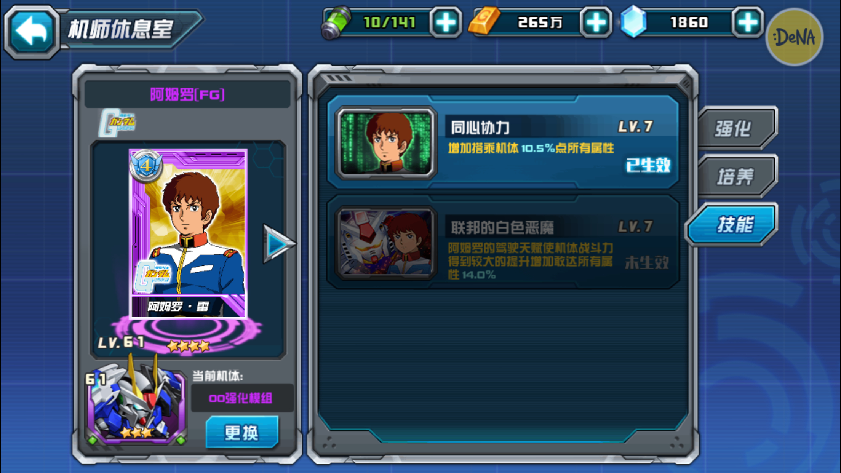Open the 同心协力 skill entry
Screen dimensions: 841x473
click(503, 142)
